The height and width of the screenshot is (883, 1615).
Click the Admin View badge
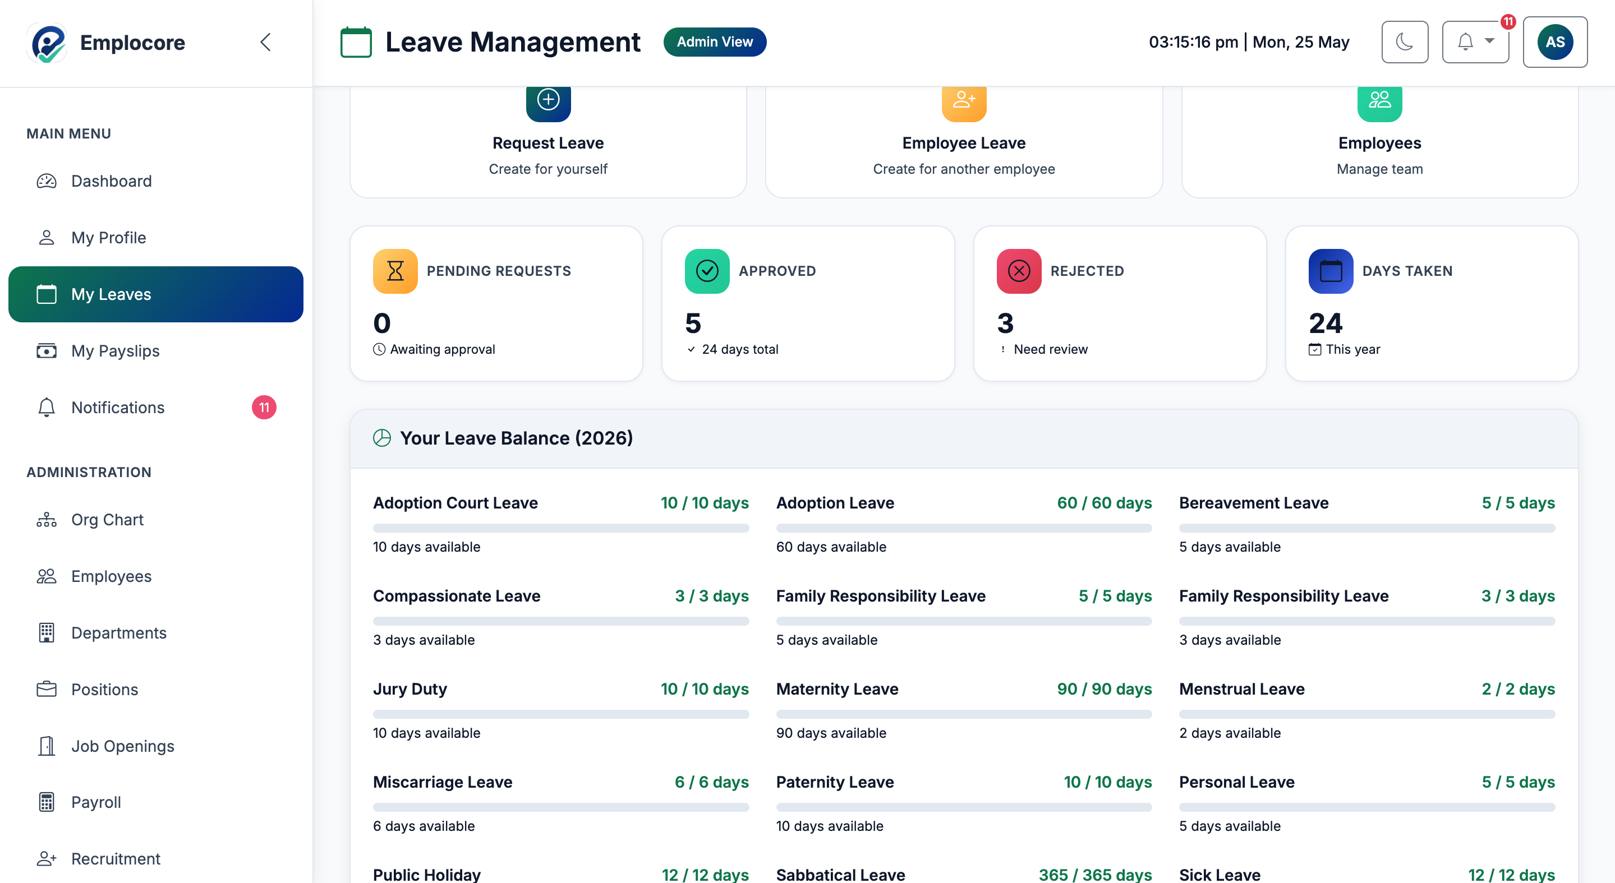pos(715,42)
